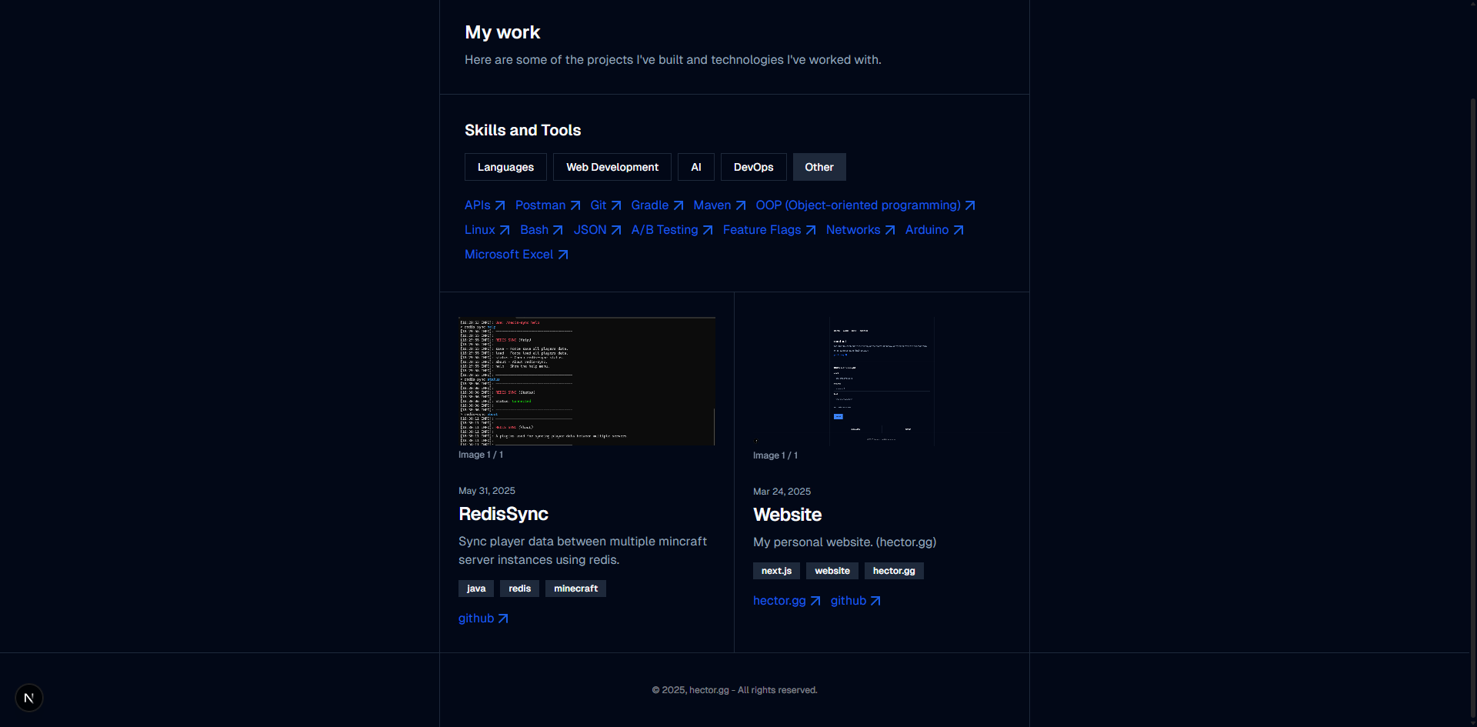Select the Other tab
The width and height of the screenshot is (1477, 727).
click(819, 167)
